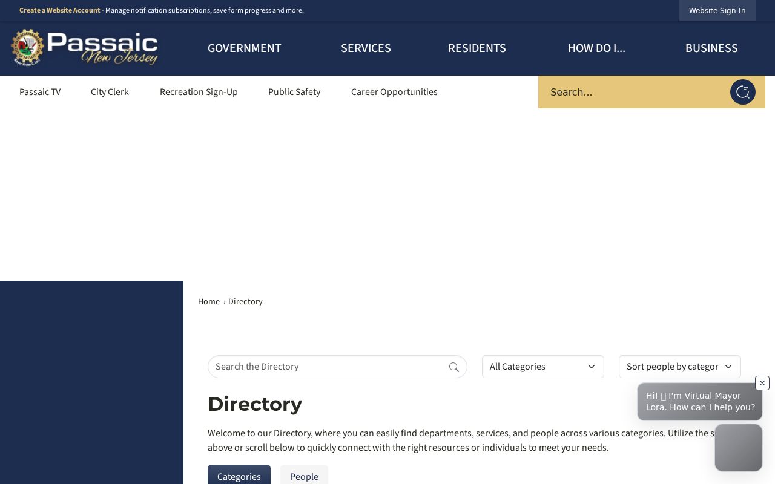The width and height of the screenshot is (775, 484).
Task: Select the Categories tab
Action: [239, 476]
